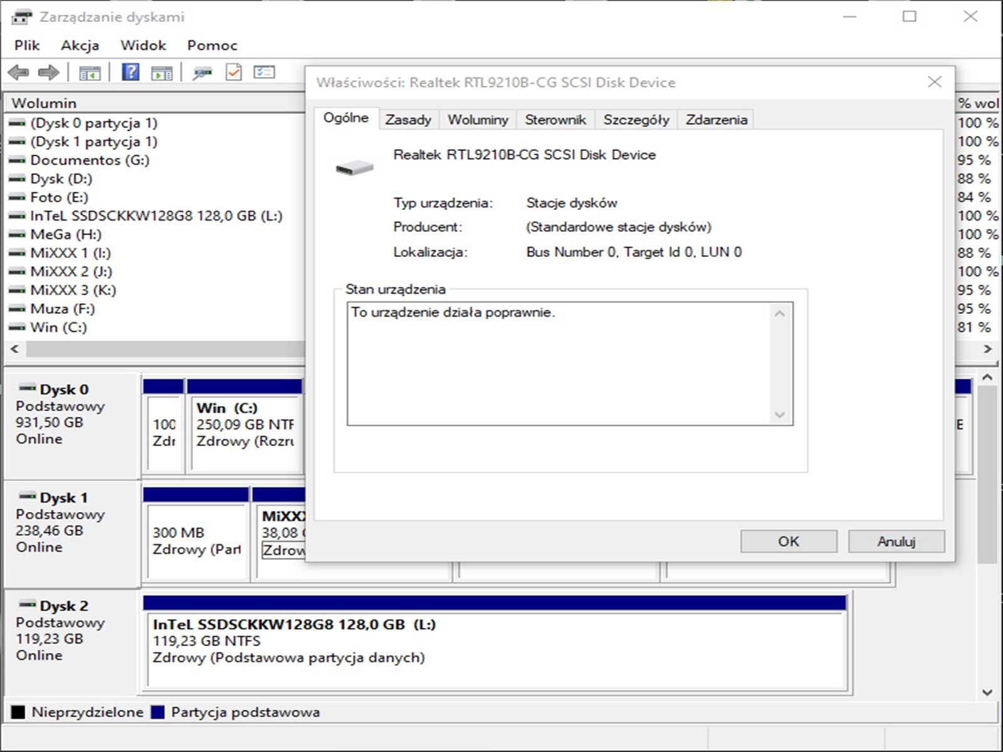The height and width of the screenshot is (752, 1003).
Task: Click the Dysk 0 drive icon
Action: [27, 388]
